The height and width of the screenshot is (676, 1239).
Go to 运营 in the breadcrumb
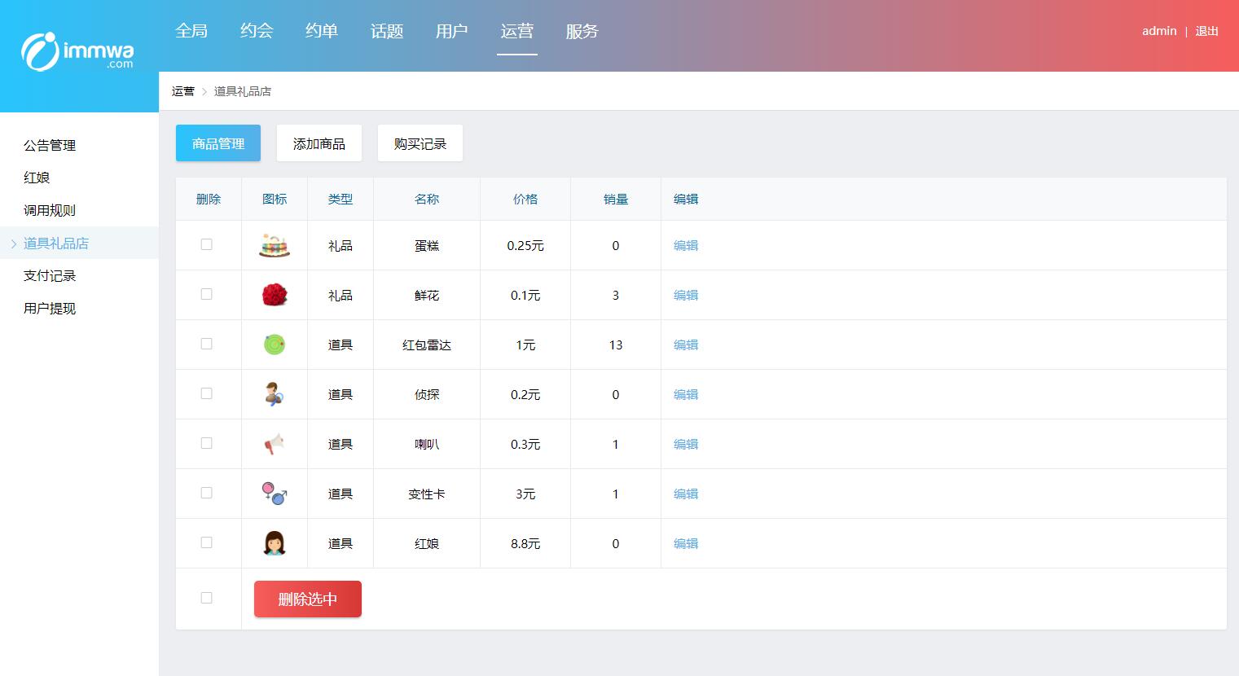[183, 91]
